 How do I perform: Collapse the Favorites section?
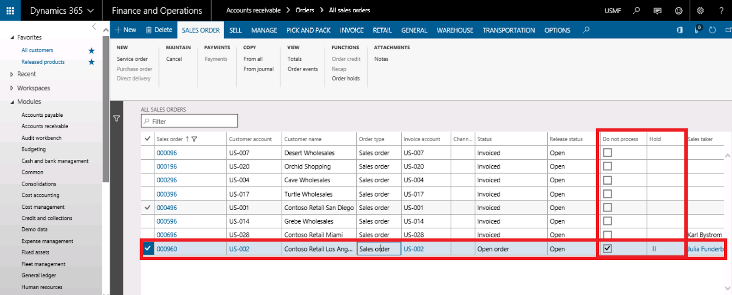[x=12, y=38]
